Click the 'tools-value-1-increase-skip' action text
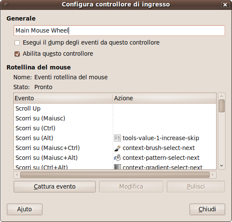Image resolution: width=232 pixels, height=222 pixels. pyautogui.click(x=161, y=138)
